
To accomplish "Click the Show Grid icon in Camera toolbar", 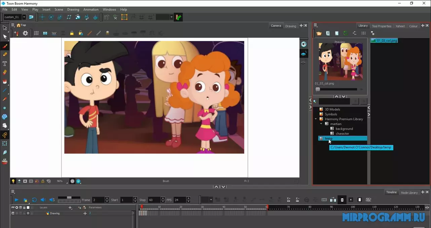I will pos(36,33).
